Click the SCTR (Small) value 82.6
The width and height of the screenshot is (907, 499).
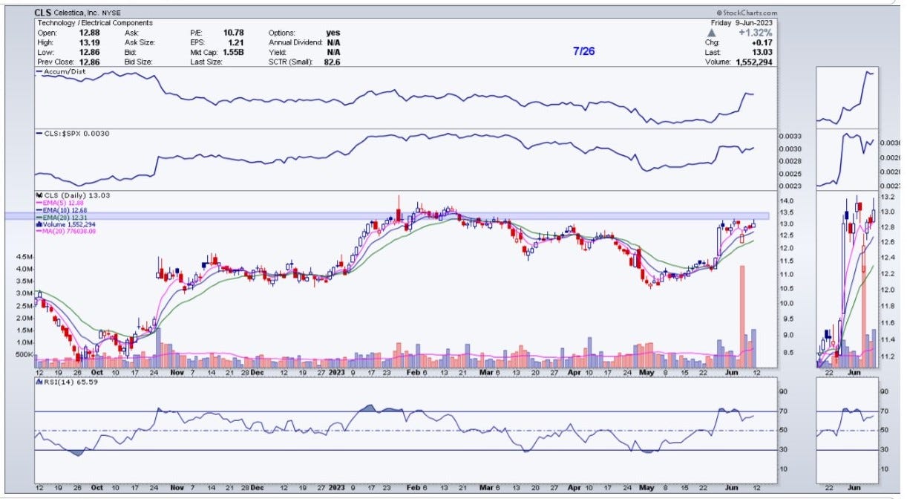[333, 62]
